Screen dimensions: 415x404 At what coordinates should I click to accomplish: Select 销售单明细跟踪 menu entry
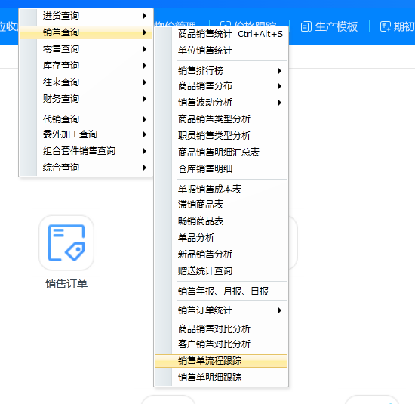click(x=221, y=378)
